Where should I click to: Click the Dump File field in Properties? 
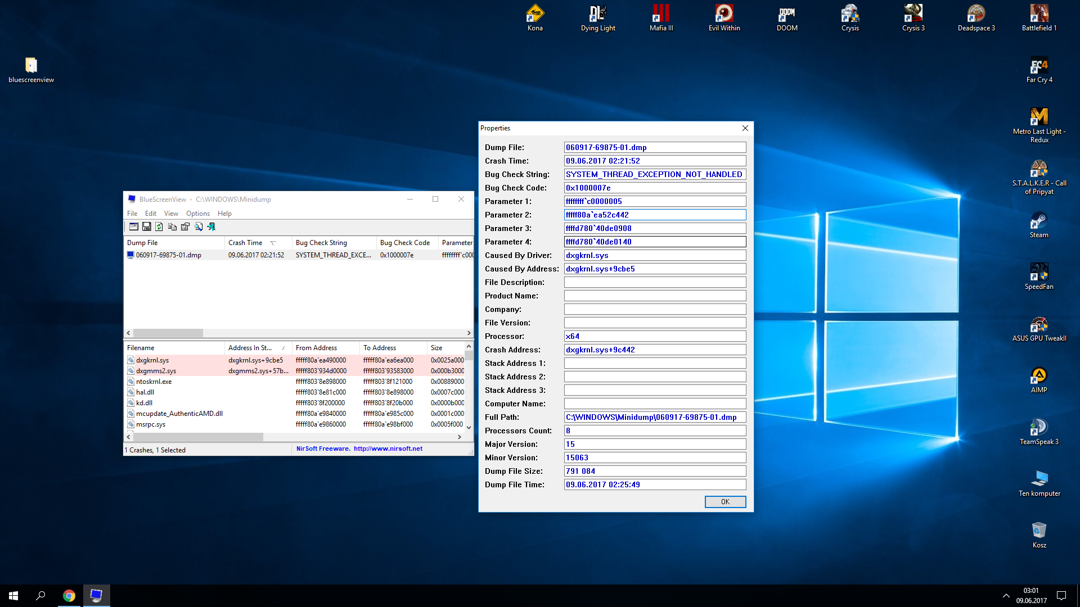tap(655, 147)
